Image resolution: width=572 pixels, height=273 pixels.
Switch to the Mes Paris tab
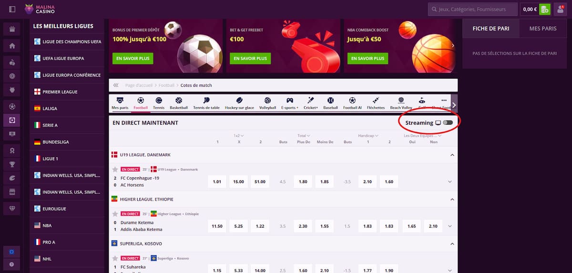point(543,29)
